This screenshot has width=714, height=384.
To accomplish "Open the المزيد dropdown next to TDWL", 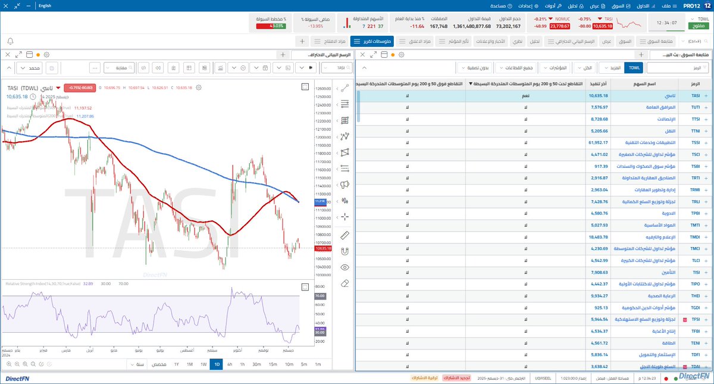I will (610, 68).
